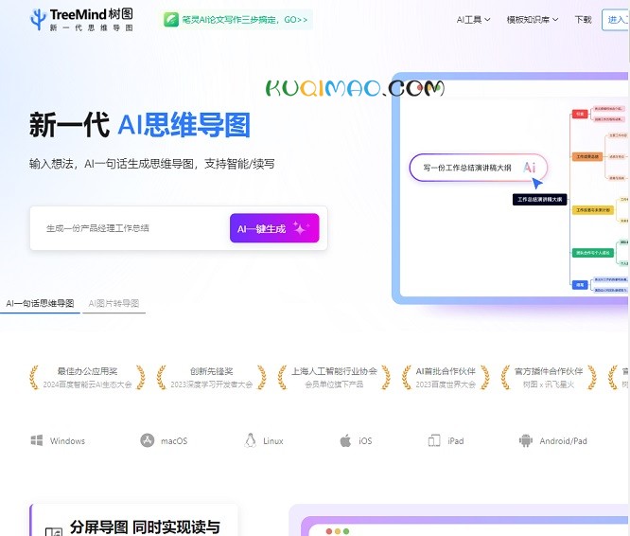This screenshot has width=630, height=536.
Task: Open the 下载 menu item
Action: point(583,19)
